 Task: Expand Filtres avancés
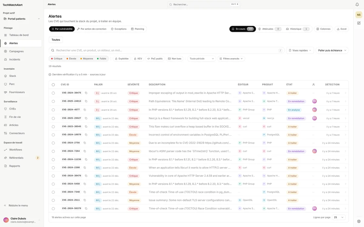click(x=231, y=59)
